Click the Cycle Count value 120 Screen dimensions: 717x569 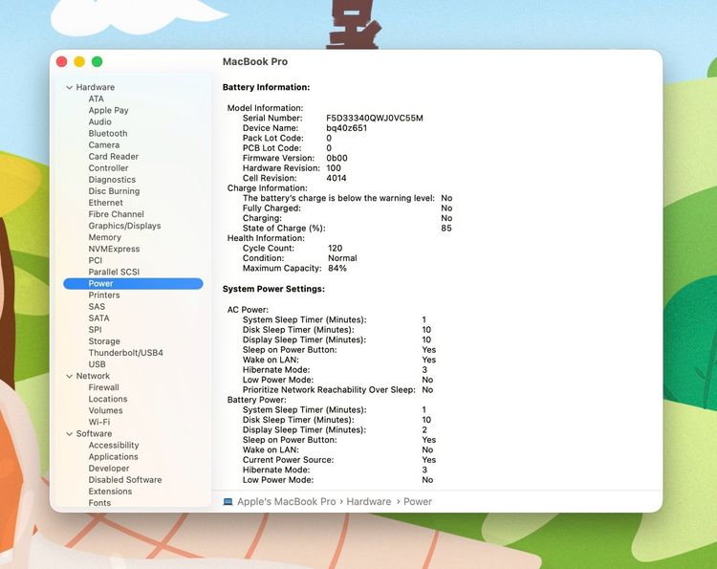point(335,248)
